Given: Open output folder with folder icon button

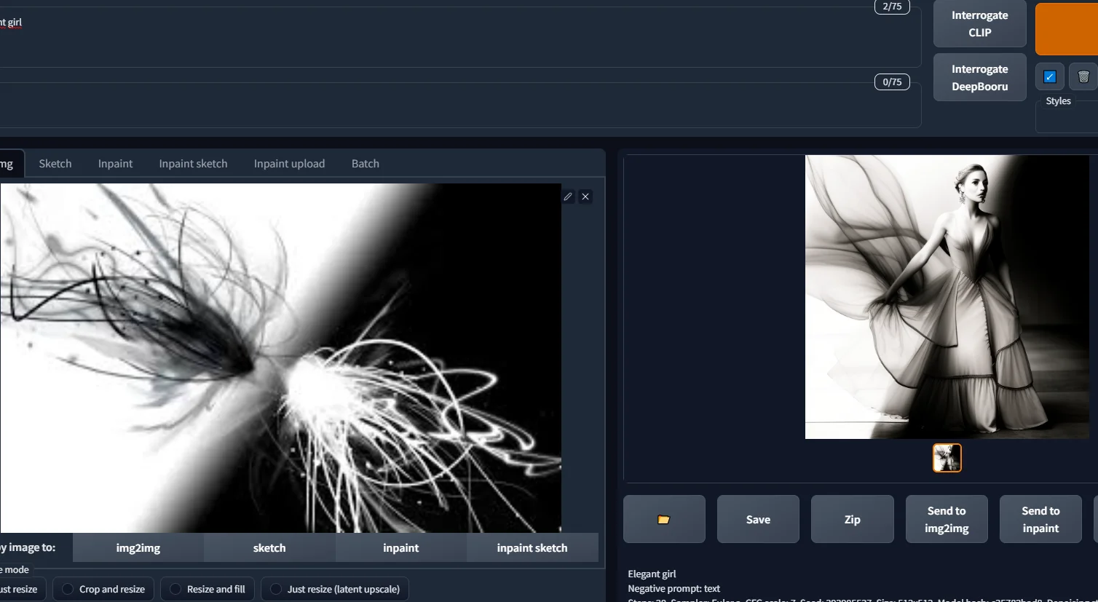Looking at the screenshot, I should pyautogui.click(x=664, y=519).
